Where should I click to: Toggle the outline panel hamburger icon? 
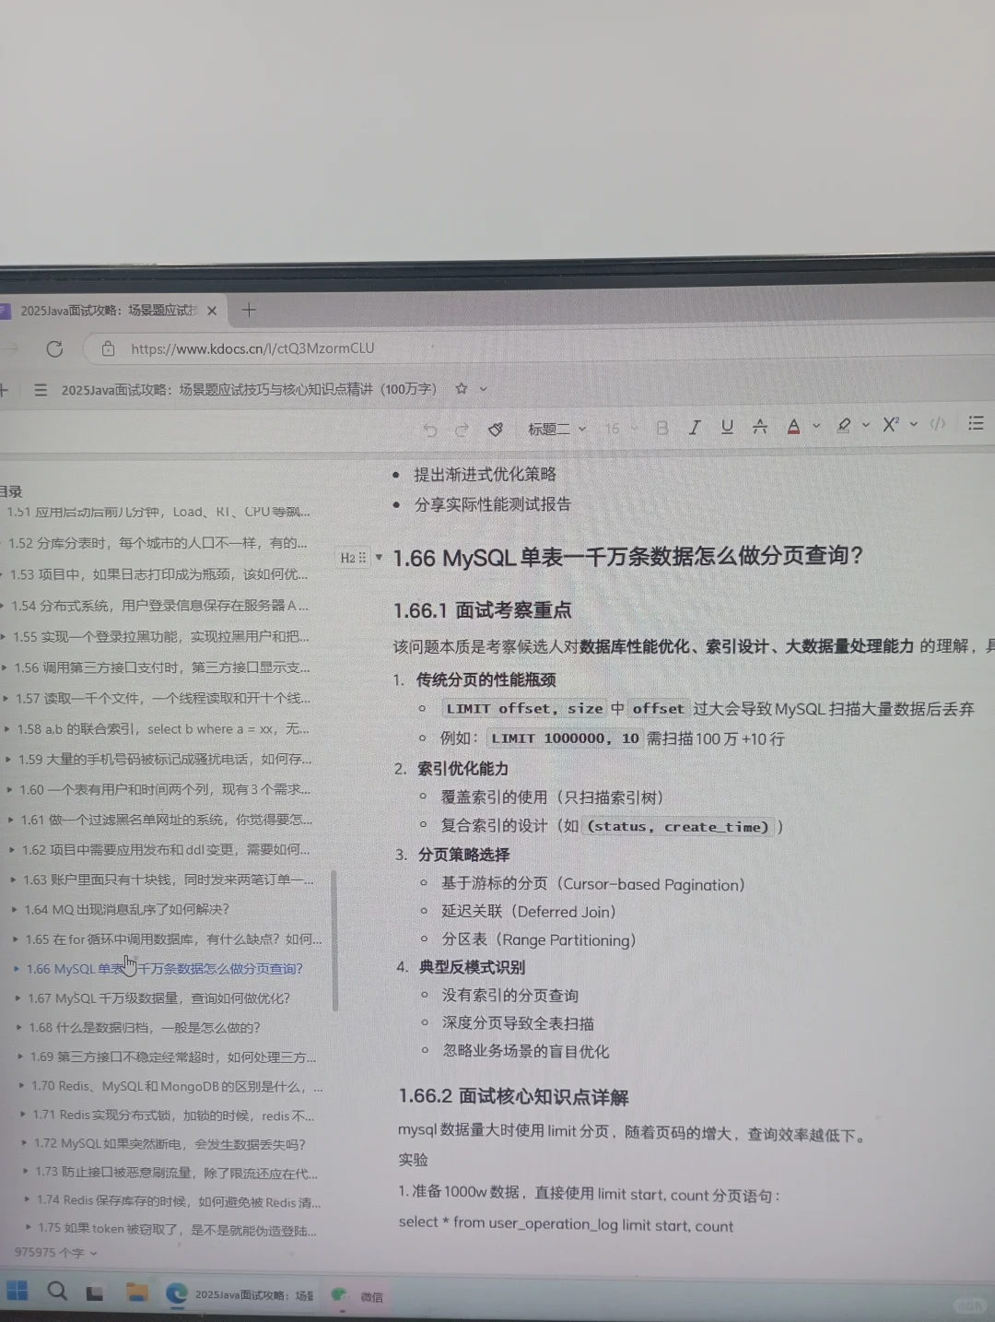pyautogui.click(x=41, y=391)
